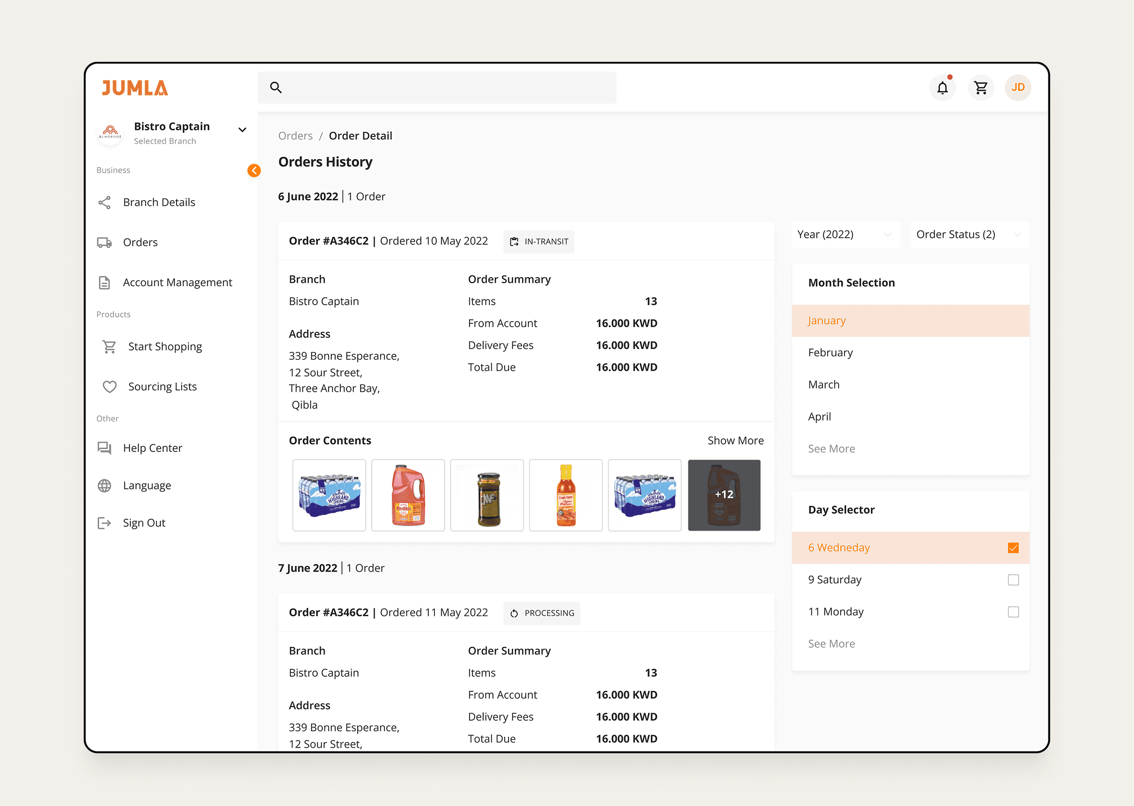Open the shopping cart icon
The image size is (1134, 806).
pyautogui.click(x=980, y=88)
